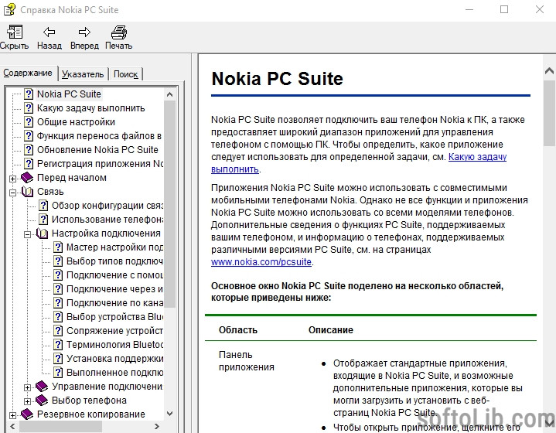Select the Общие настройки topic text
This screenshot has width=556, height=433.
pyautogui.click(x=76, y=122)
